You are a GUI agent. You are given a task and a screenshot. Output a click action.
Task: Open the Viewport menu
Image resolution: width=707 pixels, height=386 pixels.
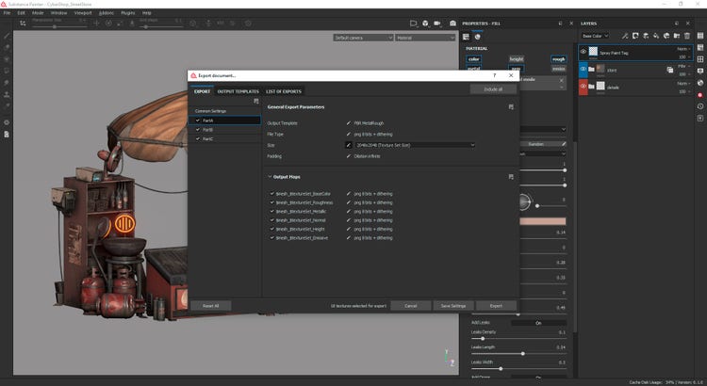tap(83, 13)
